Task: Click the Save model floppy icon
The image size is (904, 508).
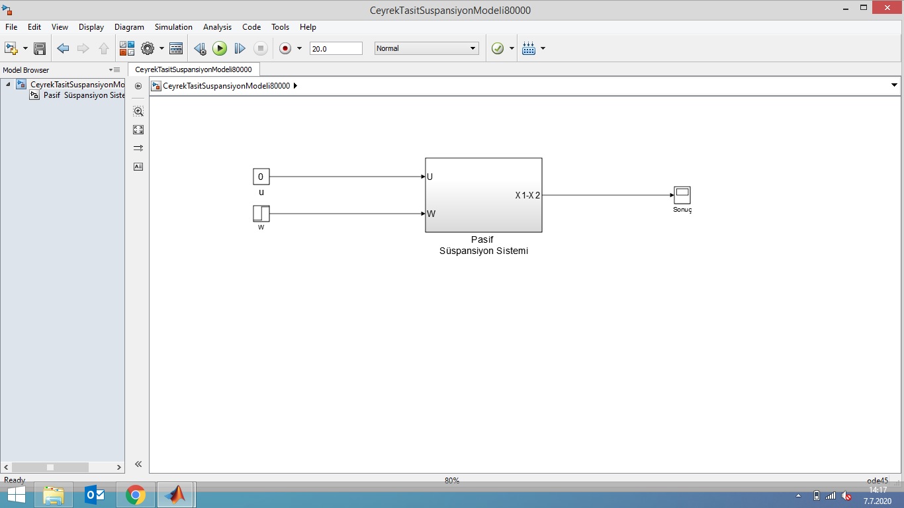Action: [x=40, y=48]
